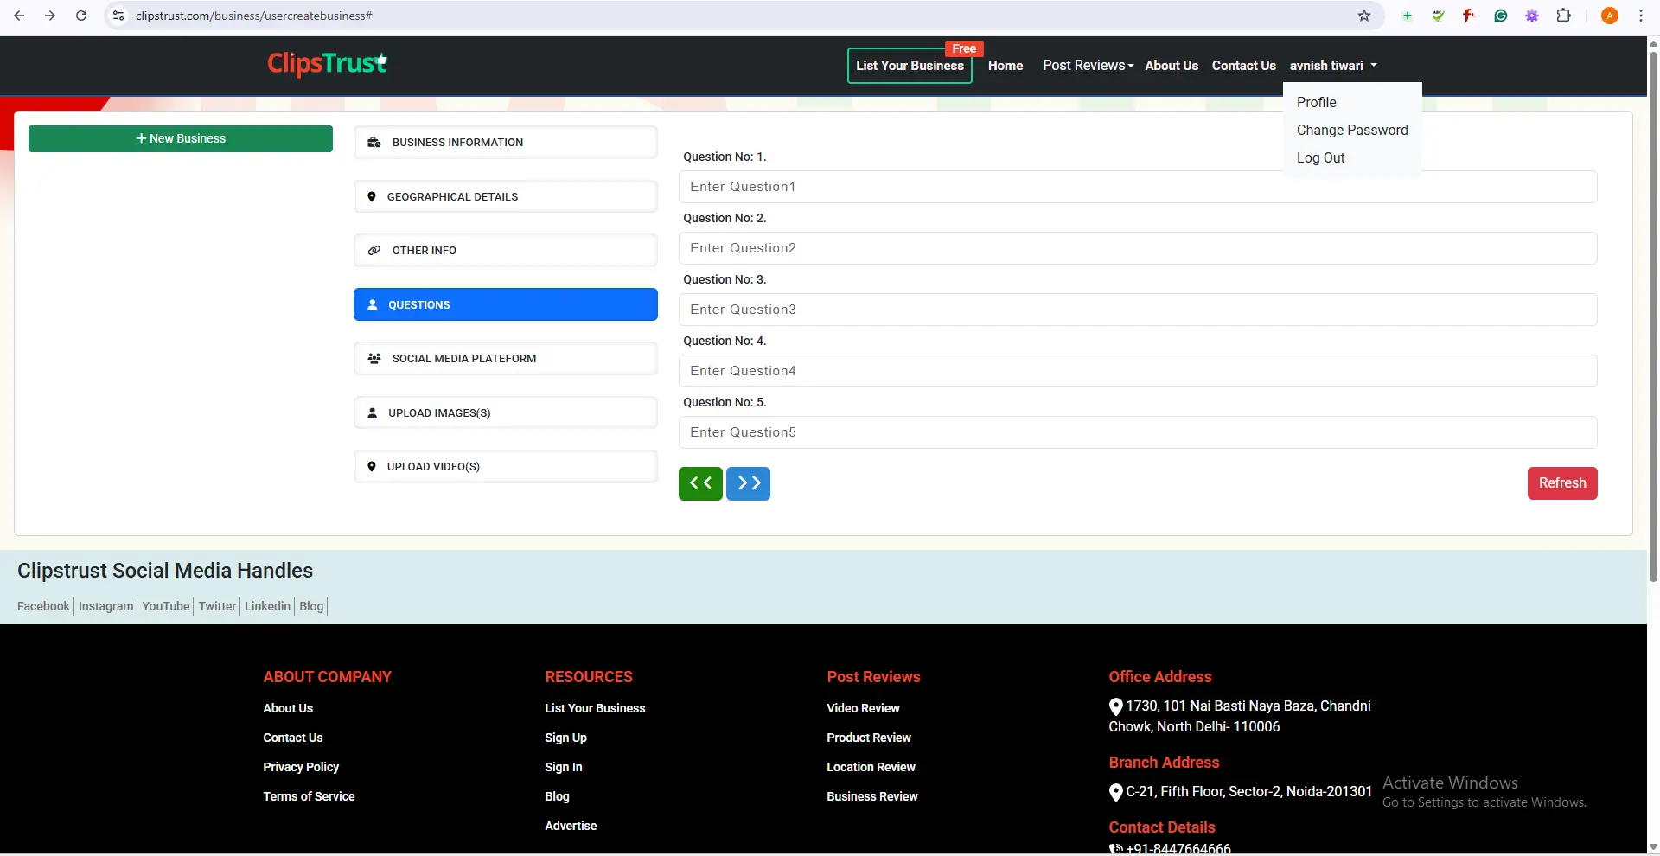Expand the Post Reviews dropdown
The image size is (1660, 856).
click(x=1088, y=66)
